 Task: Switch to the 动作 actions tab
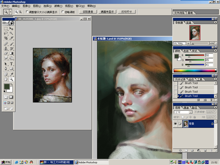coord(191,80)
